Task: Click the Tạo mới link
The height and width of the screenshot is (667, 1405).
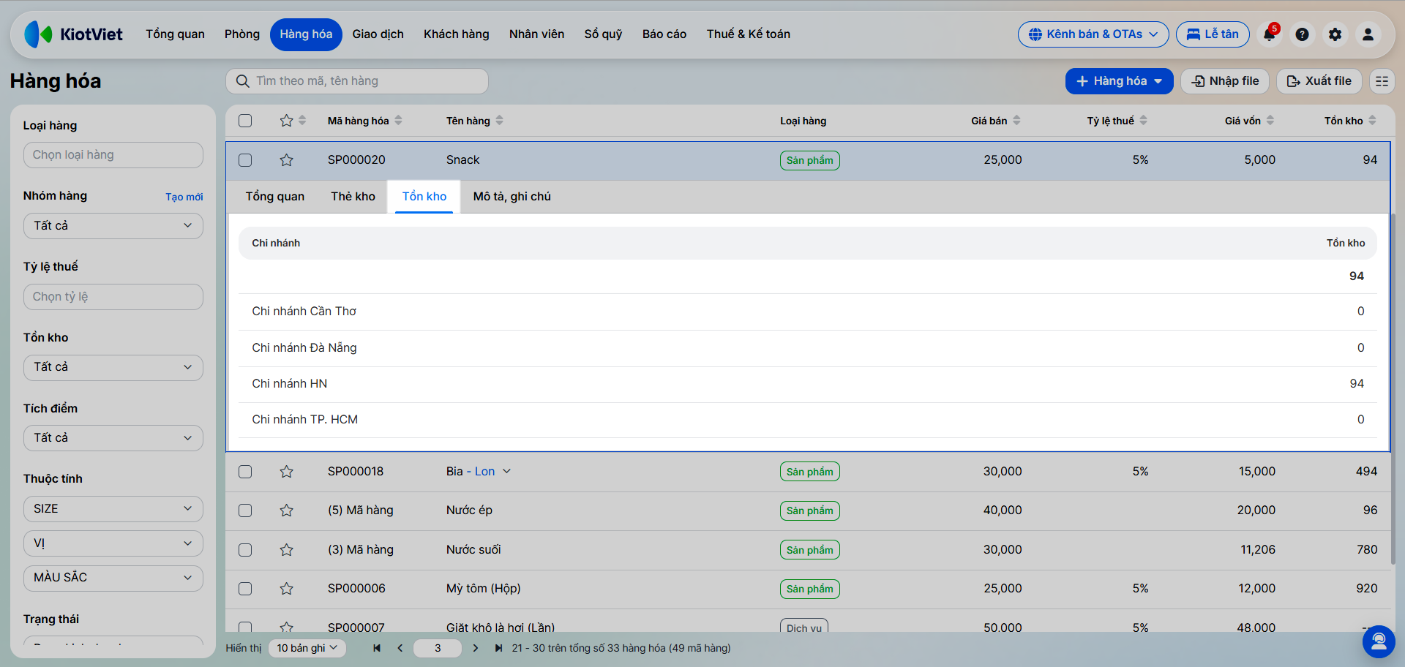Action: [x=184, y=197]
